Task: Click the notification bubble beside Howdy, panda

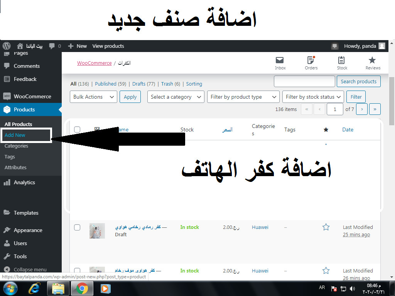Action: click(x=334, y=46)
